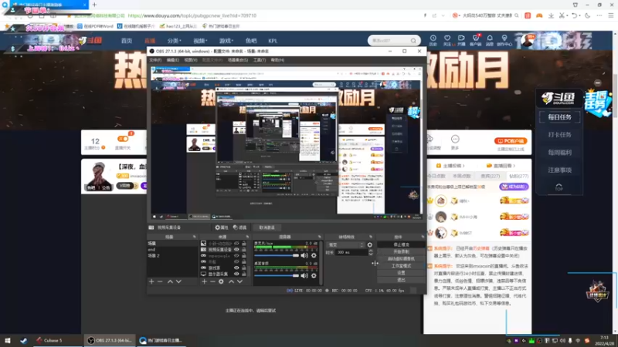618x347 pixels.
Task: Toggle lock on 显示器采集 source
Action: click(243, 274)
